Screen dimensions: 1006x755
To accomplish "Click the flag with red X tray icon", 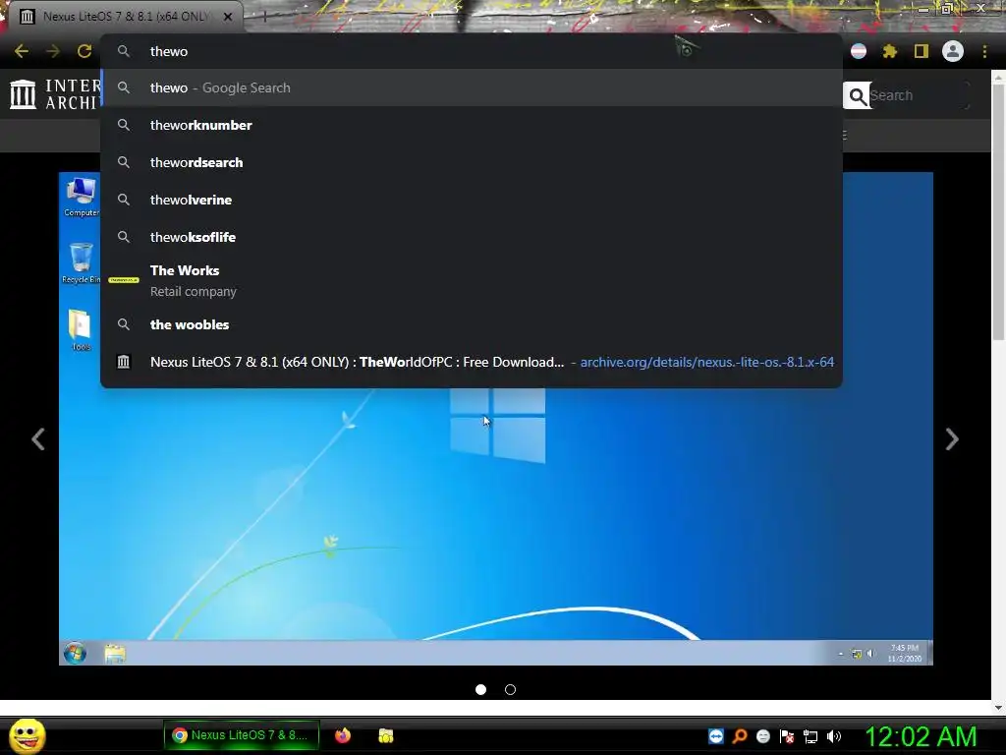I will (x=787, y=736).
